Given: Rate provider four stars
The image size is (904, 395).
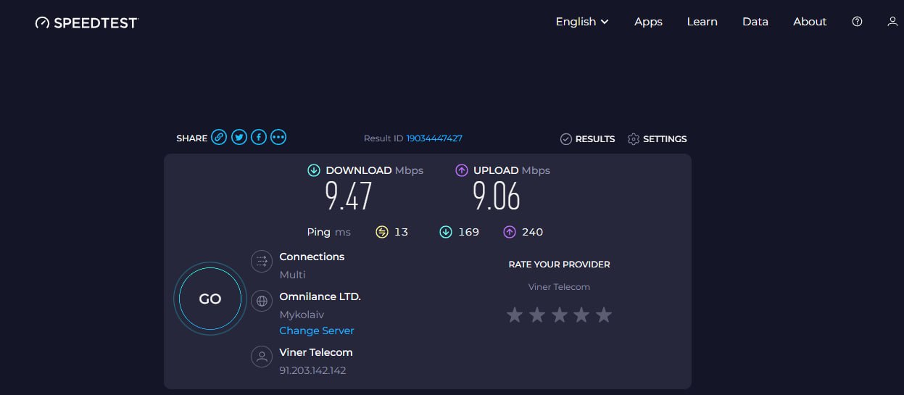Looking at the screenshot, I should tap(582, 315).
